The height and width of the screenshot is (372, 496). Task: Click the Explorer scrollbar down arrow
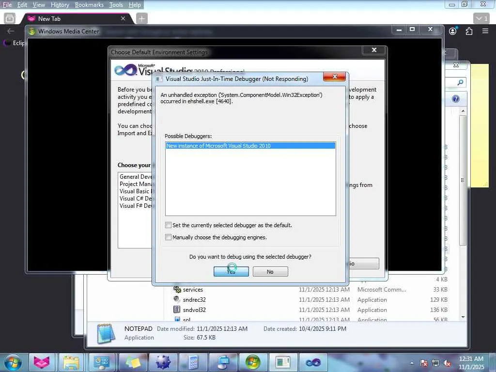click(463, 317)
